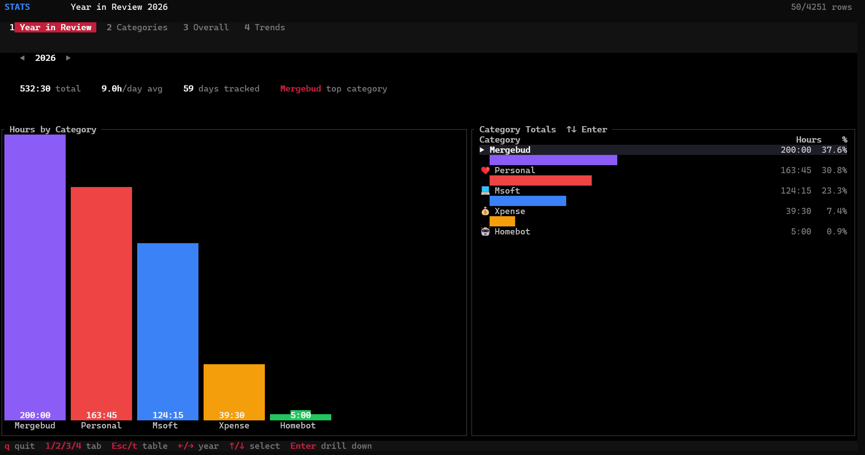Screen dimensions: 865x455
Task: Click the Personal heart icon
Action: [485, 170]
